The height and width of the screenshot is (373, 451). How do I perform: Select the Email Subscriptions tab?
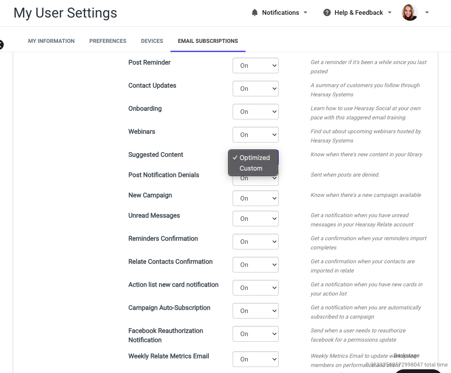208,41
